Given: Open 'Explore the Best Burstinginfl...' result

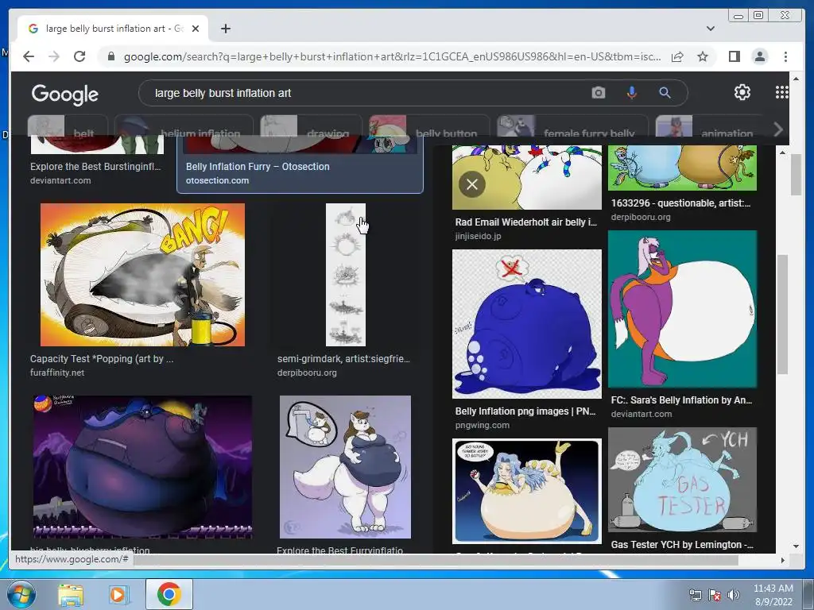Looking at the screenshot, I should (95, 167).
